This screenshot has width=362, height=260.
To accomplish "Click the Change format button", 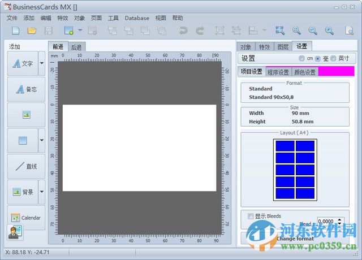I will coord(295,239).
